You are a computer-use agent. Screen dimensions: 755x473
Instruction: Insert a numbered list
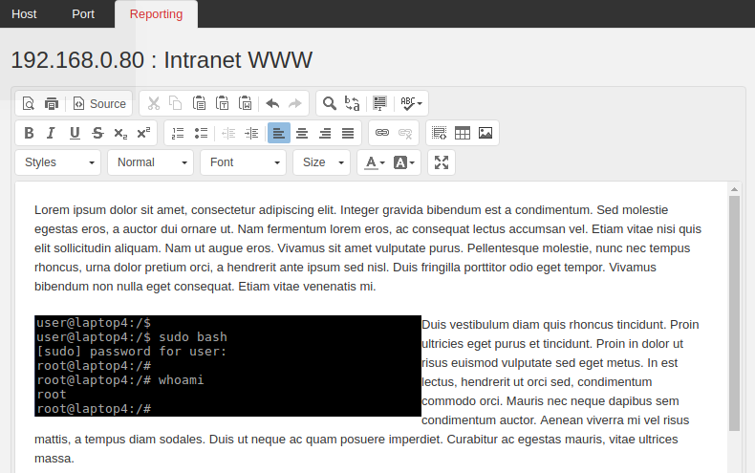(x=178, y=133)
